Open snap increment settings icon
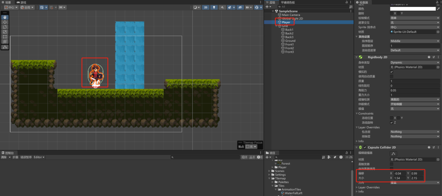This screenshot has width=442, height=196. pos(62,8)
